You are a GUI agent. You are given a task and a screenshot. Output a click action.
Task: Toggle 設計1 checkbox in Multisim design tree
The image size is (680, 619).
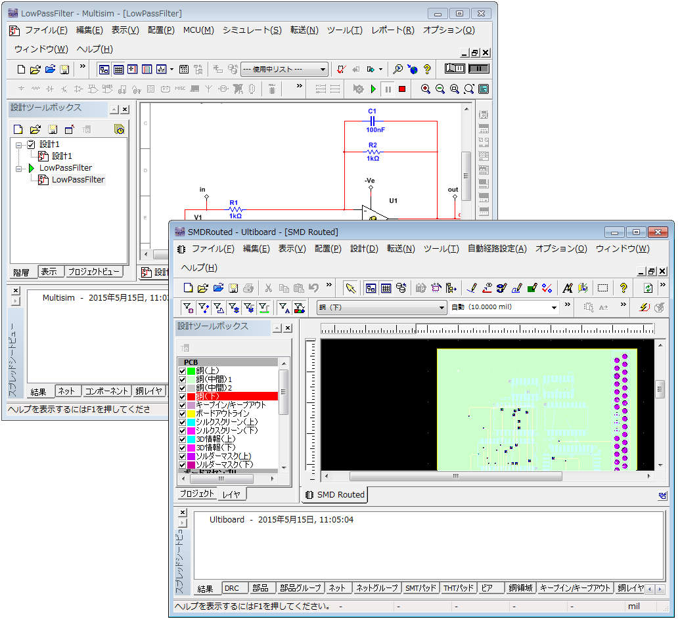[x=32, y=144]
